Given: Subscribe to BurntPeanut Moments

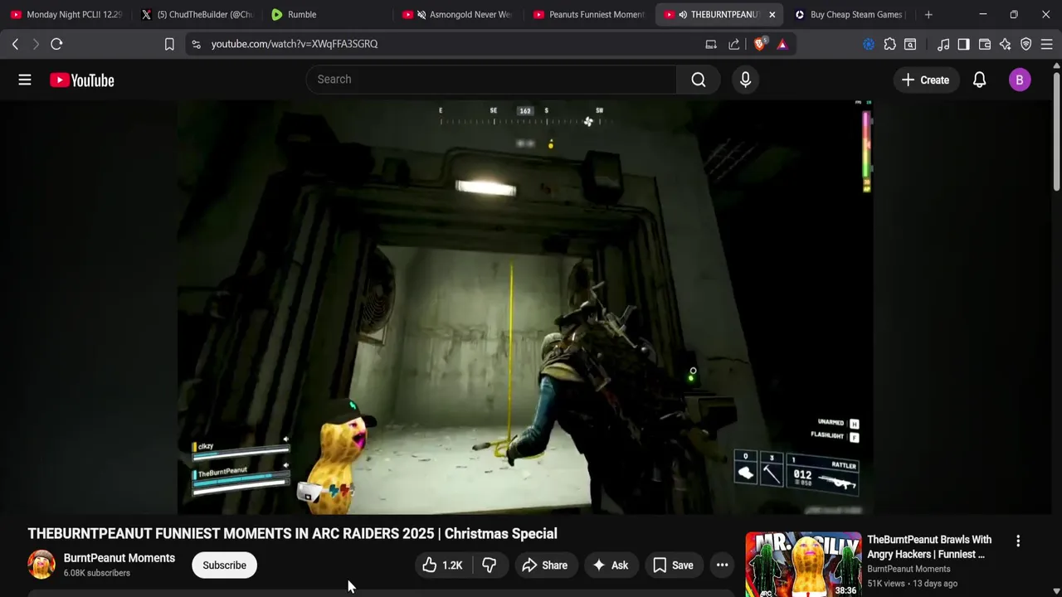Looking at the screenshot, I should tap(224, 565).
